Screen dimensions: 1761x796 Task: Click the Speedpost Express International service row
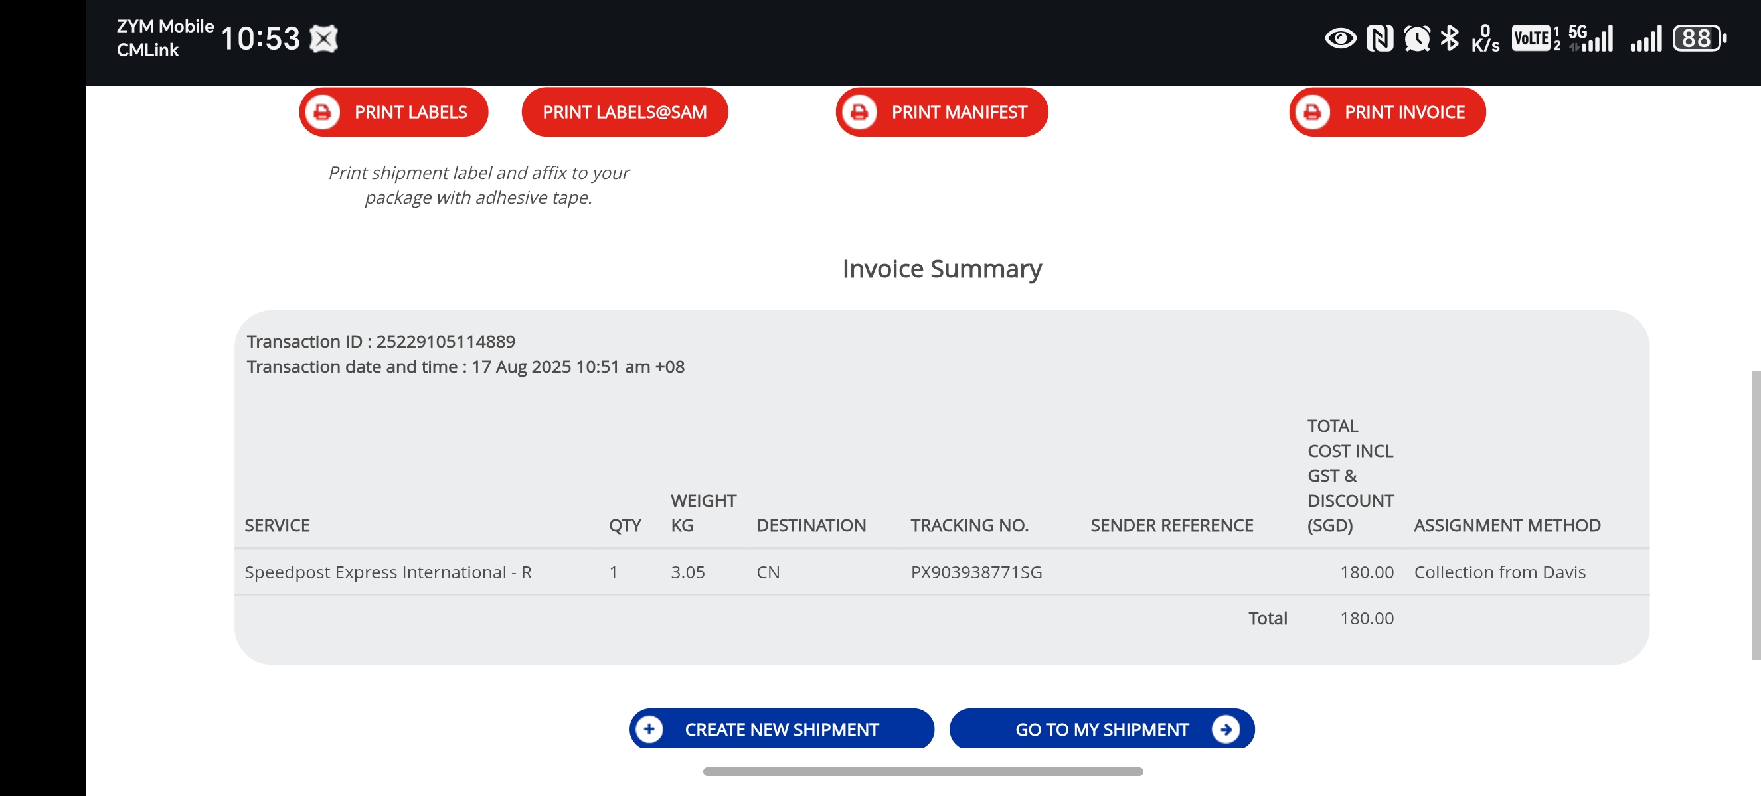[388, 572]
